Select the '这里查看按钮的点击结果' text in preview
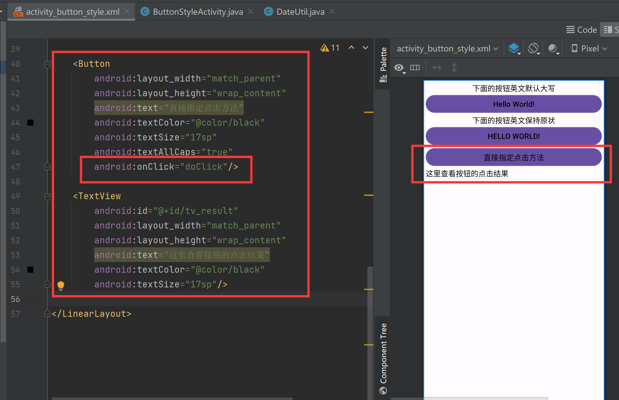This screenshot has width=619, height=400. pos(467,173)
